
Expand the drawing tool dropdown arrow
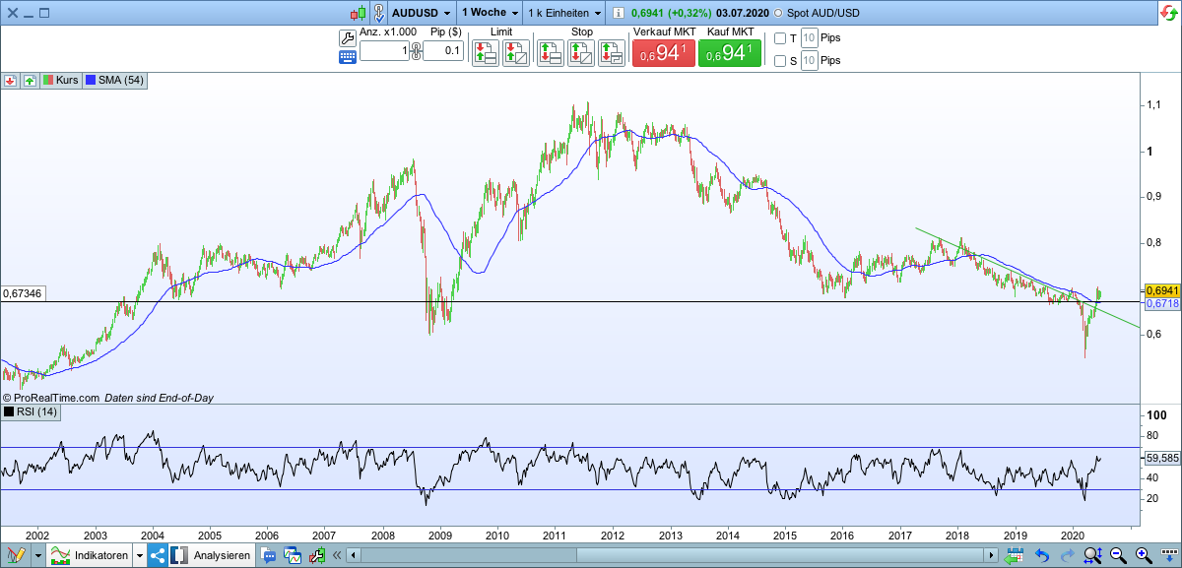(x=37, y=555)
